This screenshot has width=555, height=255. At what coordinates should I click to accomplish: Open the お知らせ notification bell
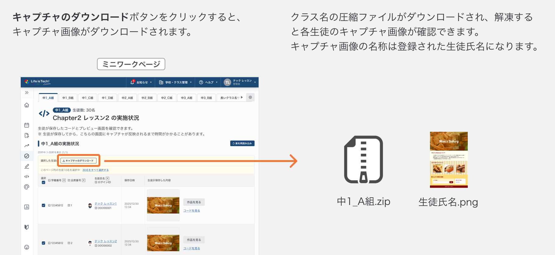point(132,82)
